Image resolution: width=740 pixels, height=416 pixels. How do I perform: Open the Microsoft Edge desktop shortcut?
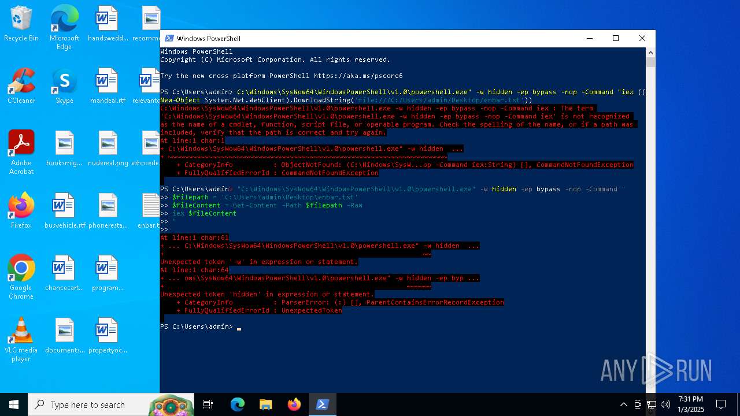click(64, 27)
